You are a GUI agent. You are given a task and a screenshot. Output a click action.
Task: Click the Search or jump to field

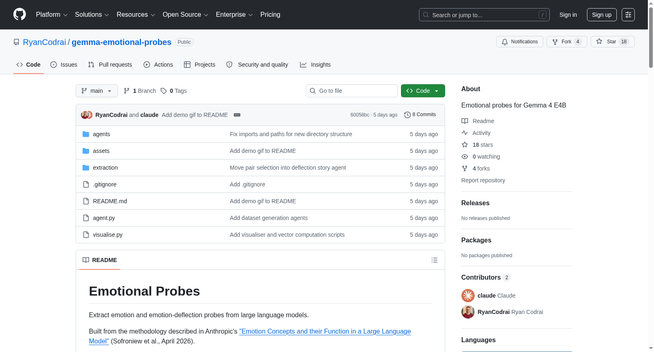(484, 15)
